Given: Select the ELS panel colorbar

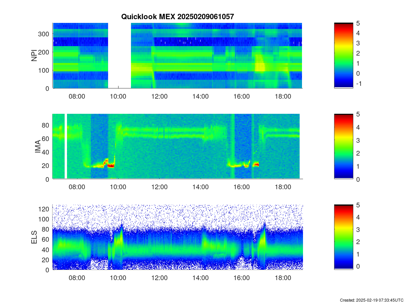Looking at the screenshot, I should tap(343, 237).
